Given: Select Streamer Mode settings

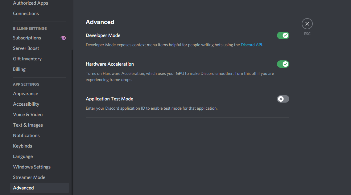Looking at the screenshot, I should [29, 177].
